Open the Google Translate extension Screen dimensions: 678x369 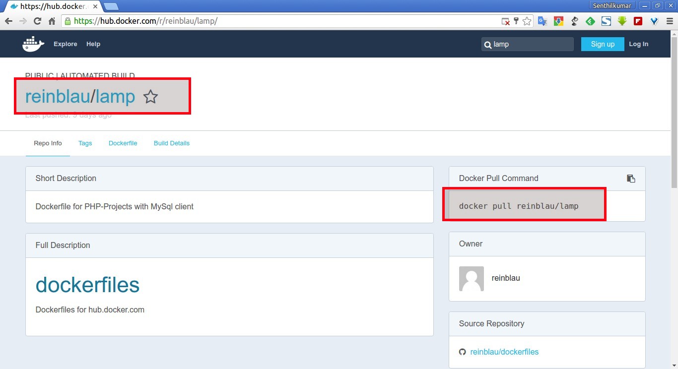point(542,21)
